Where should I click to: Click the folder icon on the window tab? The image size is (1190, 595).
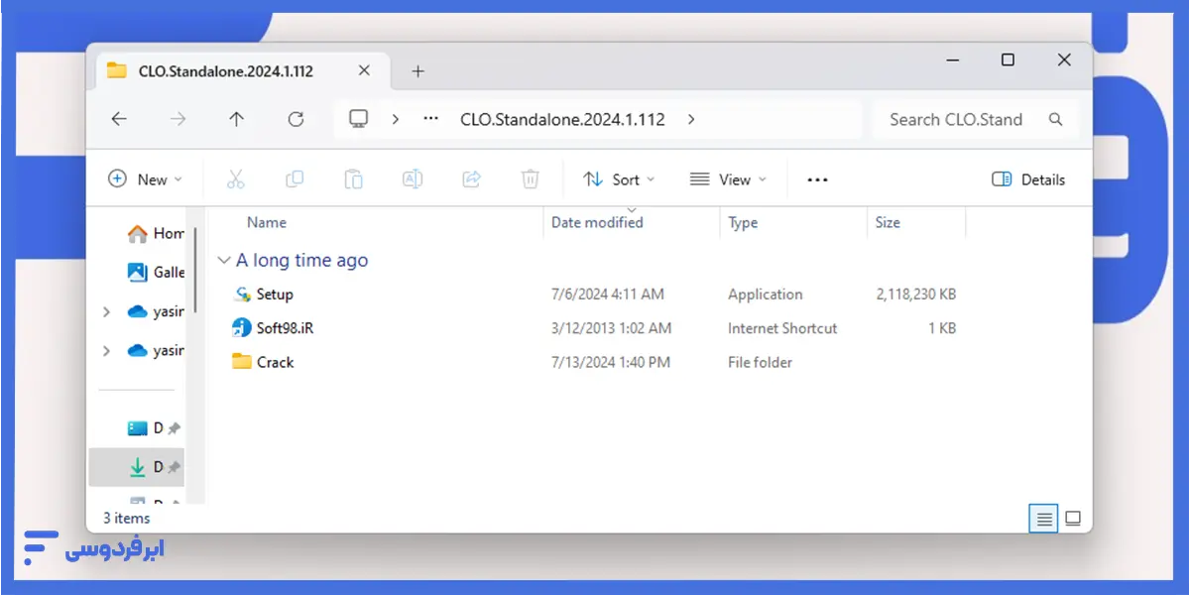[117, 70]
